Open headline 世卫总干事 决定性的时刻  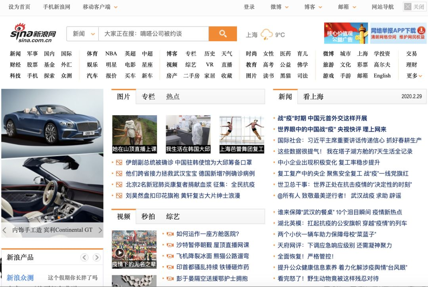[345, 185]
